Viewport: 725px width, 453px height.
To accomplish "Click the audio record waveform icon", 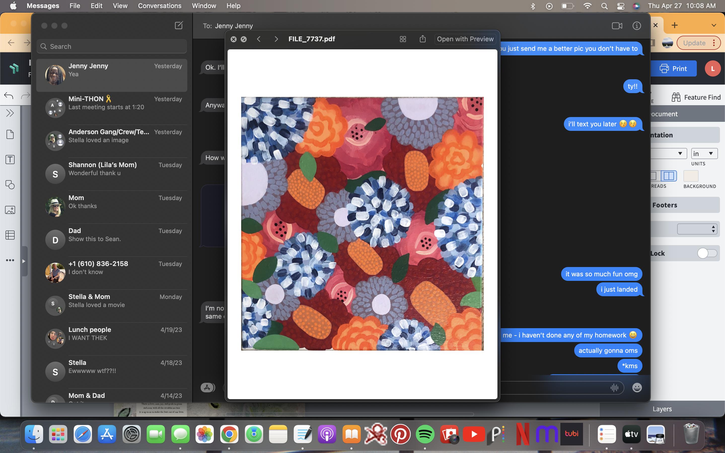I will (614, 388).
